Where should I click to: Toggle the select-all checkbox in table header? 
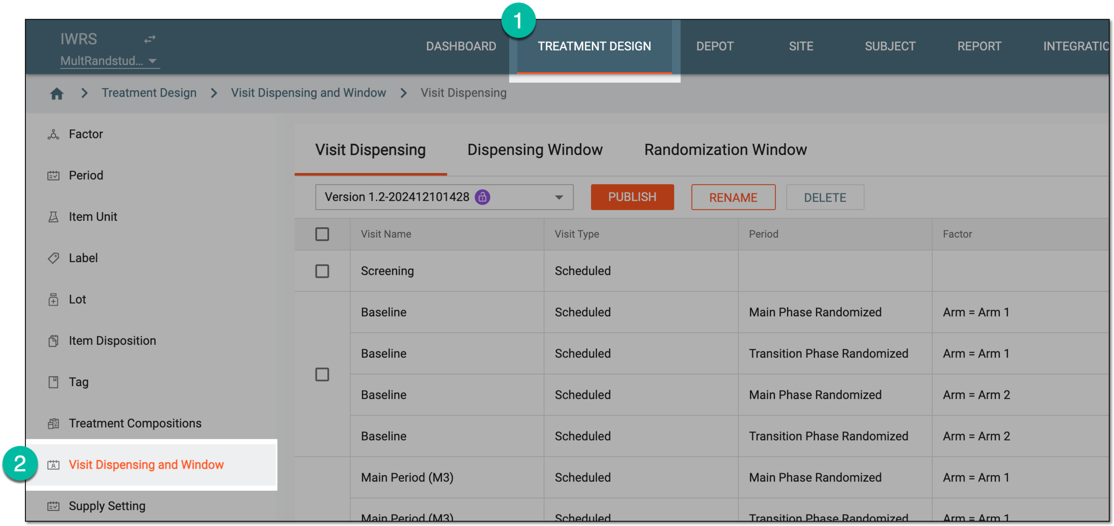322,234
